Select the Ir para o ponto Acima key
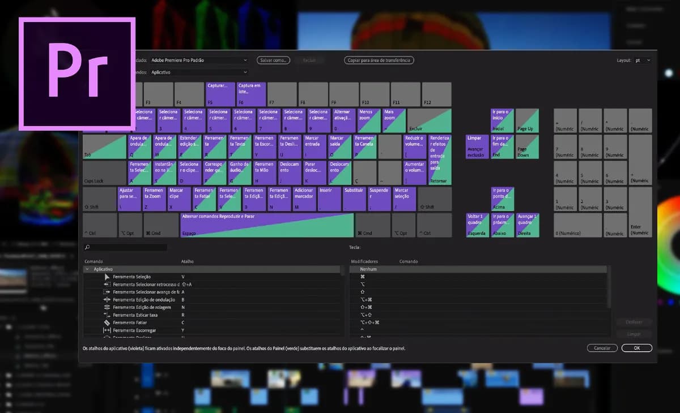The image size is (680, 413). (502, 199)
